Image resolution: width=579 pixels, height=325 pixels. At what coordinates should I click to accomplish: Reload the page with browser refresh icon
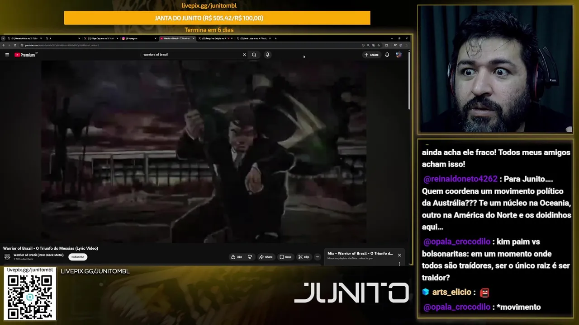tap(15, 45)
